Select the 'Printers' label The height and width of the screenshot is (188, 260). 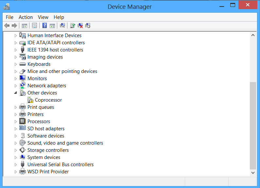36,114
